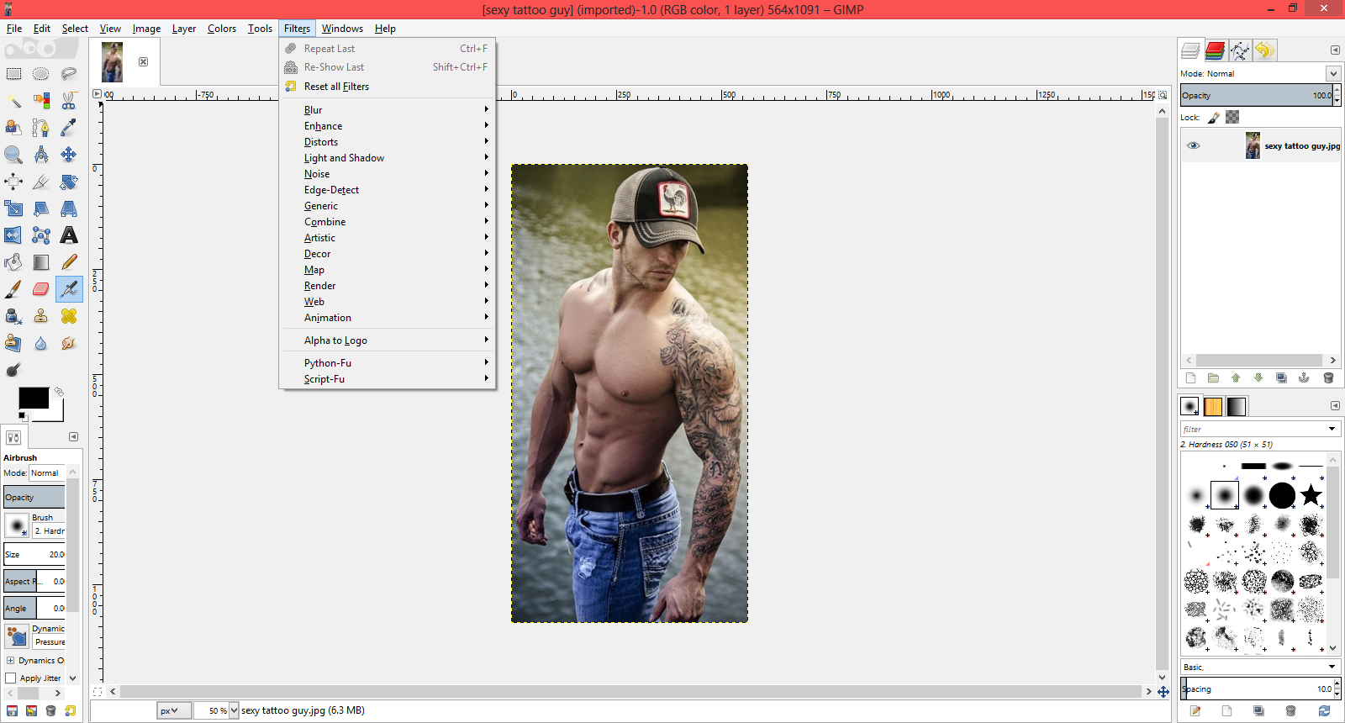Click the Undo History tab icon
Viewport: 1345px width, 723px height.
click(x=1264, y=50)
